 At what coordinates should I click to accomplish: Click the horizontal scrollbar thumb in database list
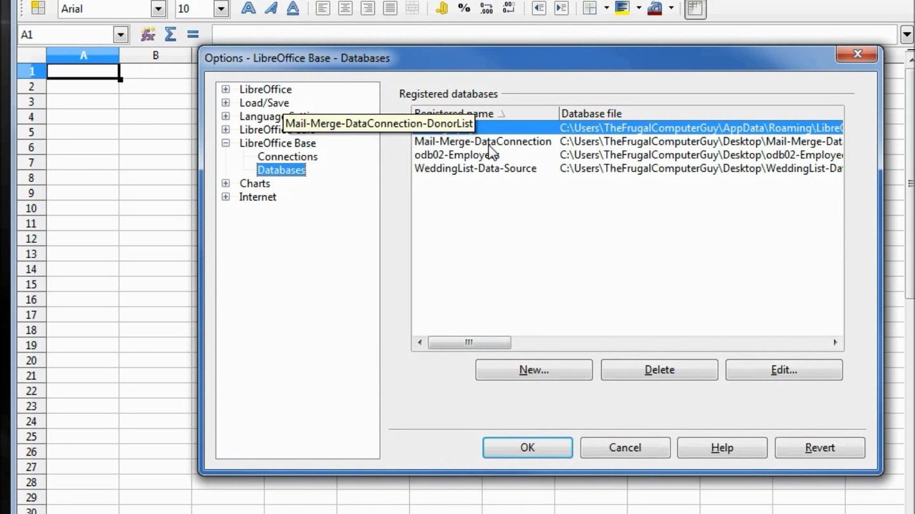coord(469,342)
